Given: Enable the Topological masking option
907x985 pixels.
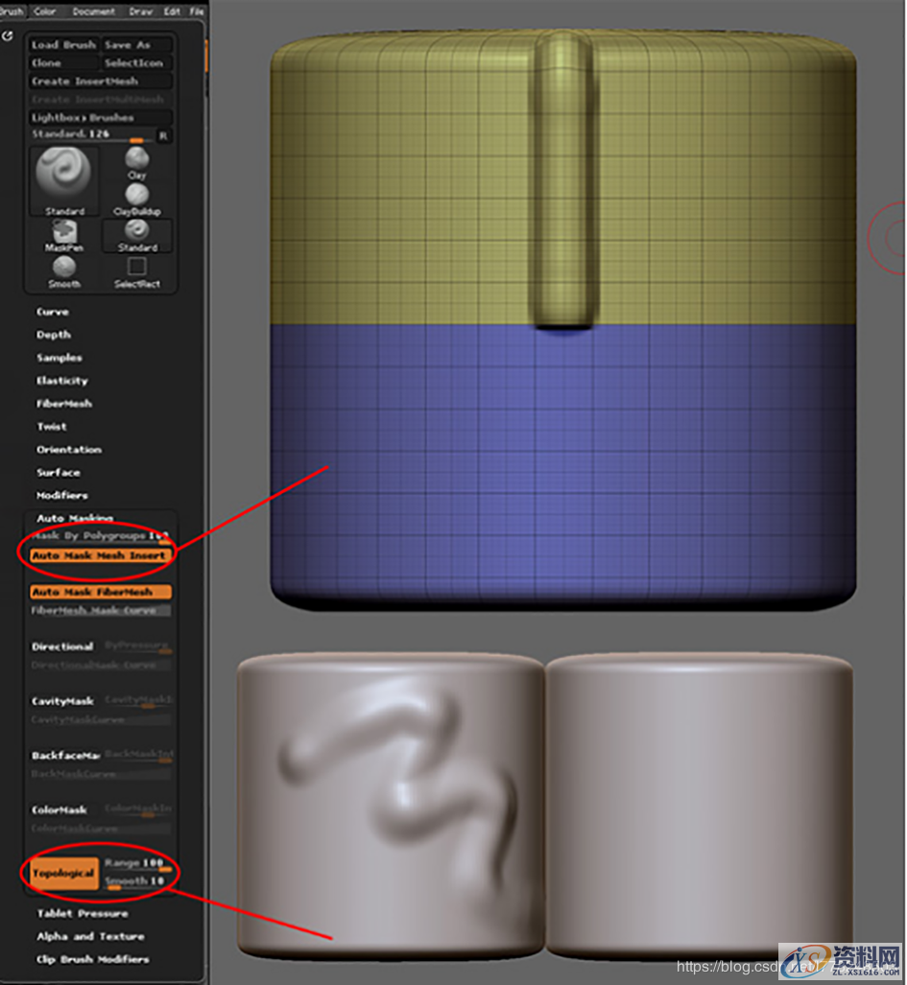Looking at the screenshot, I should coord(62,874).
